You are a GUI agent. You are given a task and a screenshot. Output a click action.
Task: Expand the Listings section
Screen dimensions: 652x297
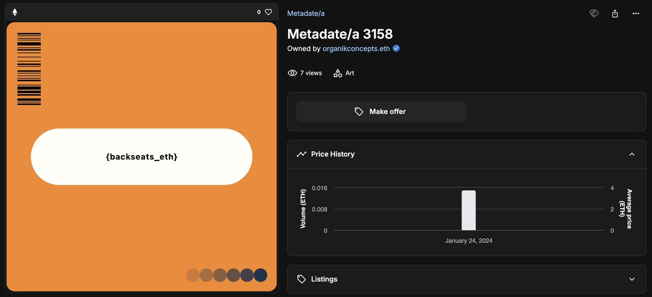pos(632,279)
